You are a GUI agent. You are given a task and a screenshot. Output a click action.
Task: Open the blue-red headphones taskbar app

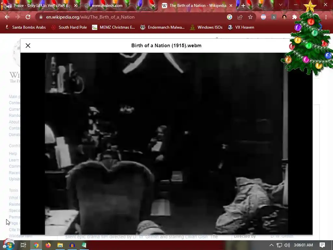[72, 245]
